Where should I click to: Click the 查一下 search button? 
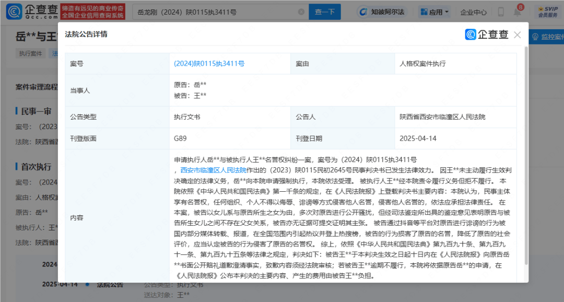[x=324, y=11]
